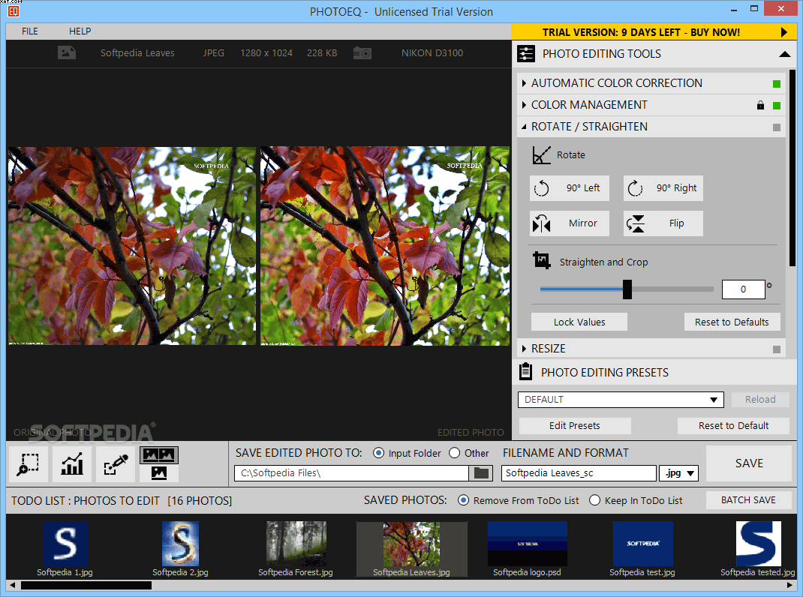The image size is (803, 597).
Task: Click the BATCH SAVE button
Action: [749, 500]
